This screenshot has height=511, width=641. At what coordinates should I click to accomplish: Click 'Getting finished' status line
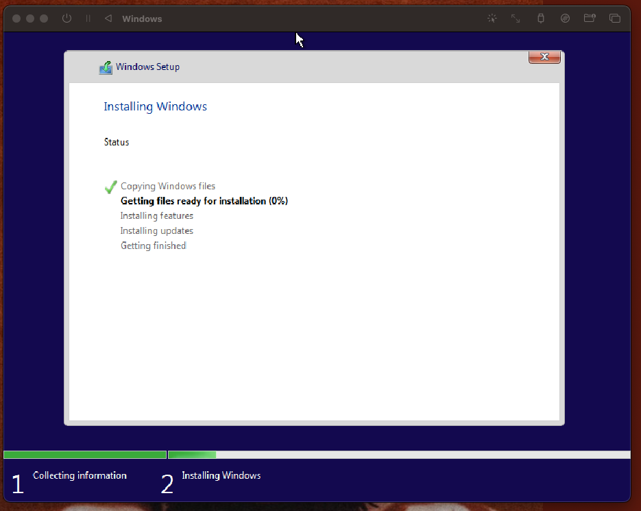point(154,246)
